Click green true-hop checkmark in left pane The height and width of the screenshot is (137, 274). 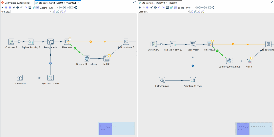click(75, 48)
